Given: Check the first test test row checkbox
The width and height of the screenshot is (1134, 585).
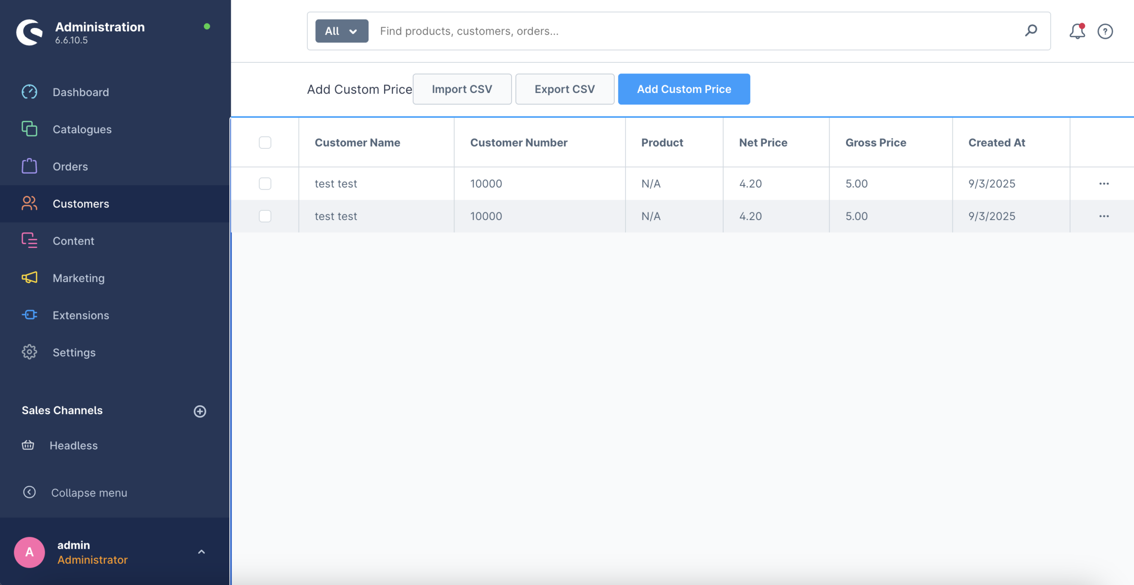Looking at the screenshot, I should pyautogui.click(x=265, y=183).
